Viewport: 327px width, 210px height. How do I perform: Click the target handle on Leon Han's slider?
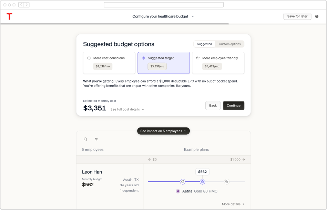203,181
